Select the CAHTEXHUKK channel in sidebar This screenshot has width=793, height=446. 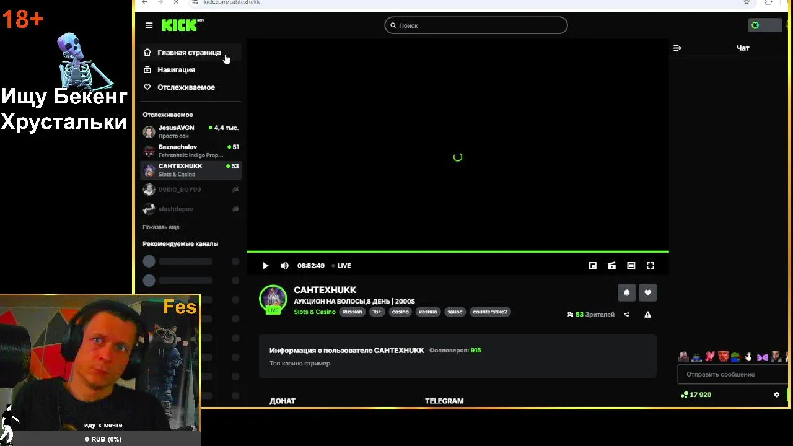(x=190, y=170)
